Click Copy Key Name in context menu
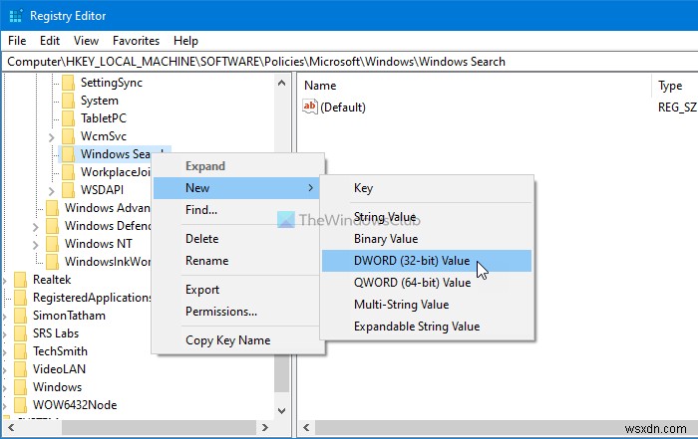The width and height of the screenshot is (698, 439). pos(227,340)
